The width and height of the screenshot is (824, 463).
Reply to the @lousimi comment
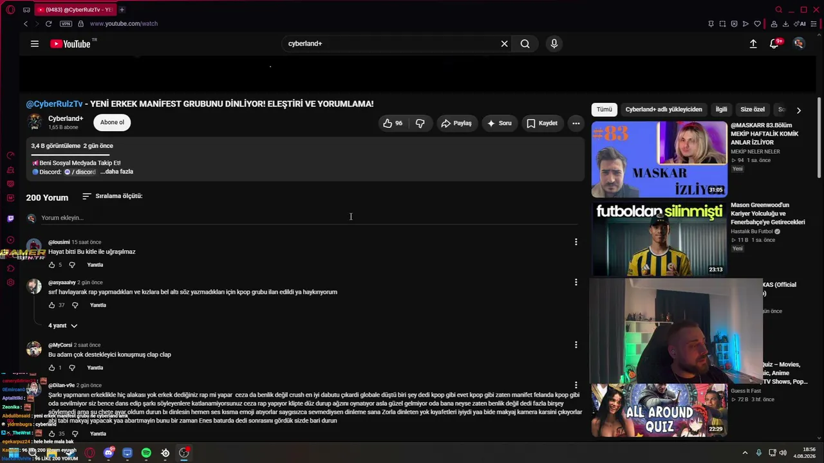pyautogui.click(x=95, y=265)
